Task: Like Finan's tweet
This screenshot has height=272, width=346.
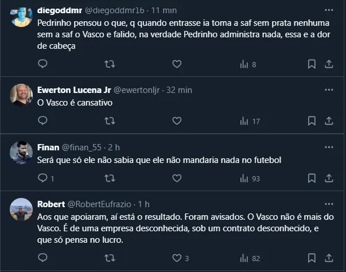Action: [177, 178]
